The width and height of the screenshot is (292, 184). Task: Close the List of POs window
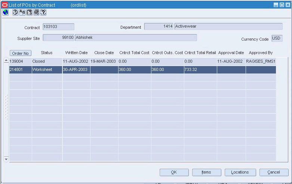tap(288, 5)
